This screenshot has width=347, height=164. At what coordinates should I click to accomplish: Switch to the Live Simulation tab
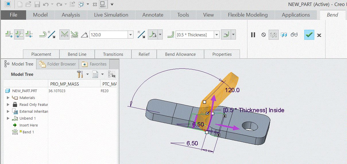click(111, 15)
